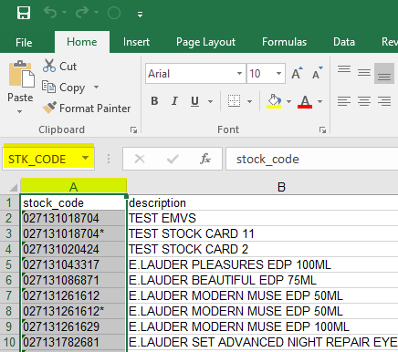
Task: Open the Data tab
Action: point(344,42)
